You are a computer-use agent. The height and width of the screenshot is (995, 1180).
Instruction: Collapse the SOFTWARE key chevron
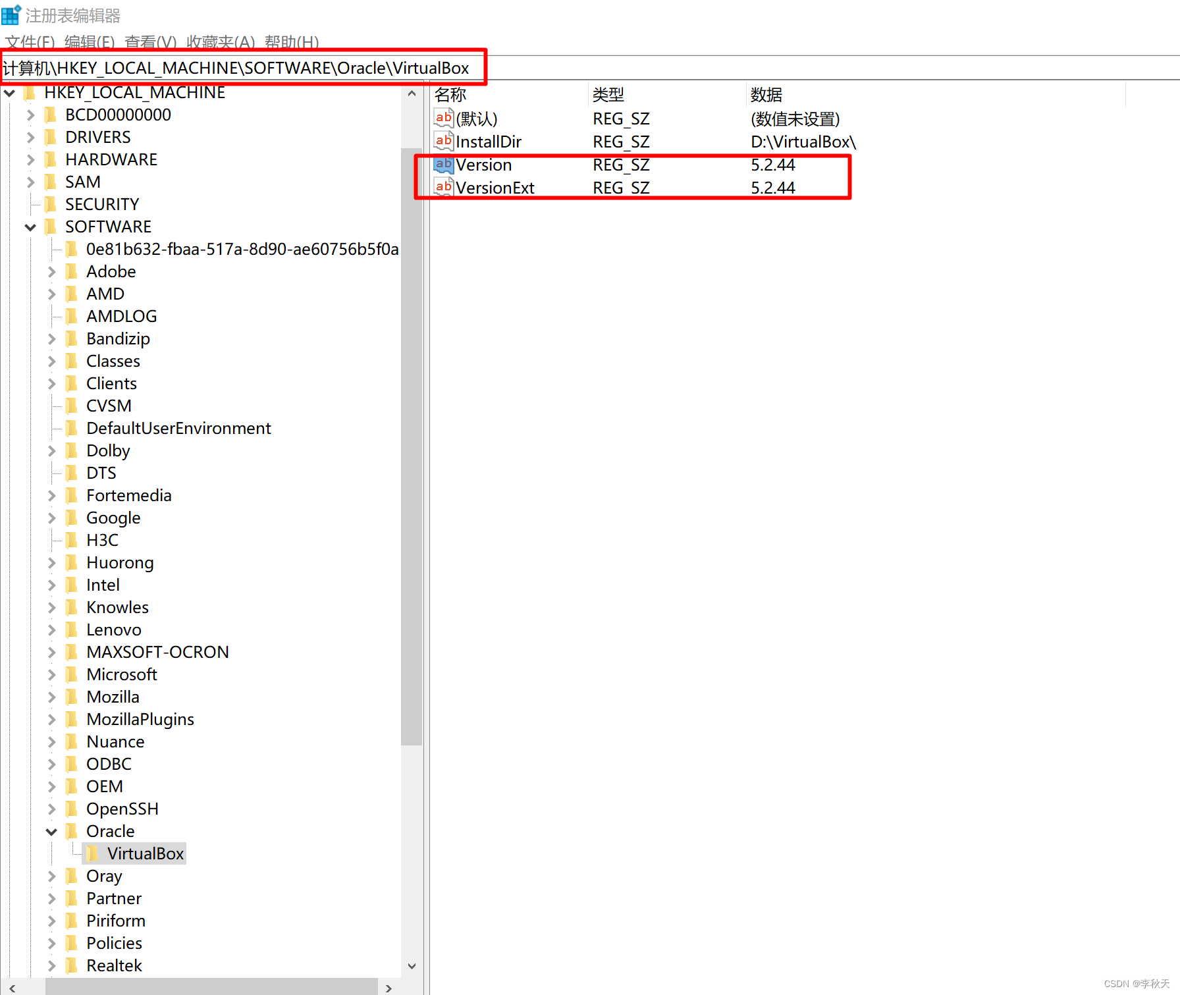pyautogui.click(x=30, y=227)
